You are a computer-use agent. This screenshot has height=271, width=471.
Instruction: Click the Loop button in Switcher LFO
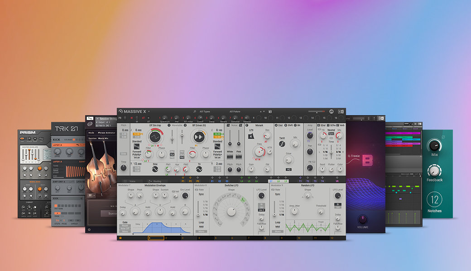pos(201,222)
